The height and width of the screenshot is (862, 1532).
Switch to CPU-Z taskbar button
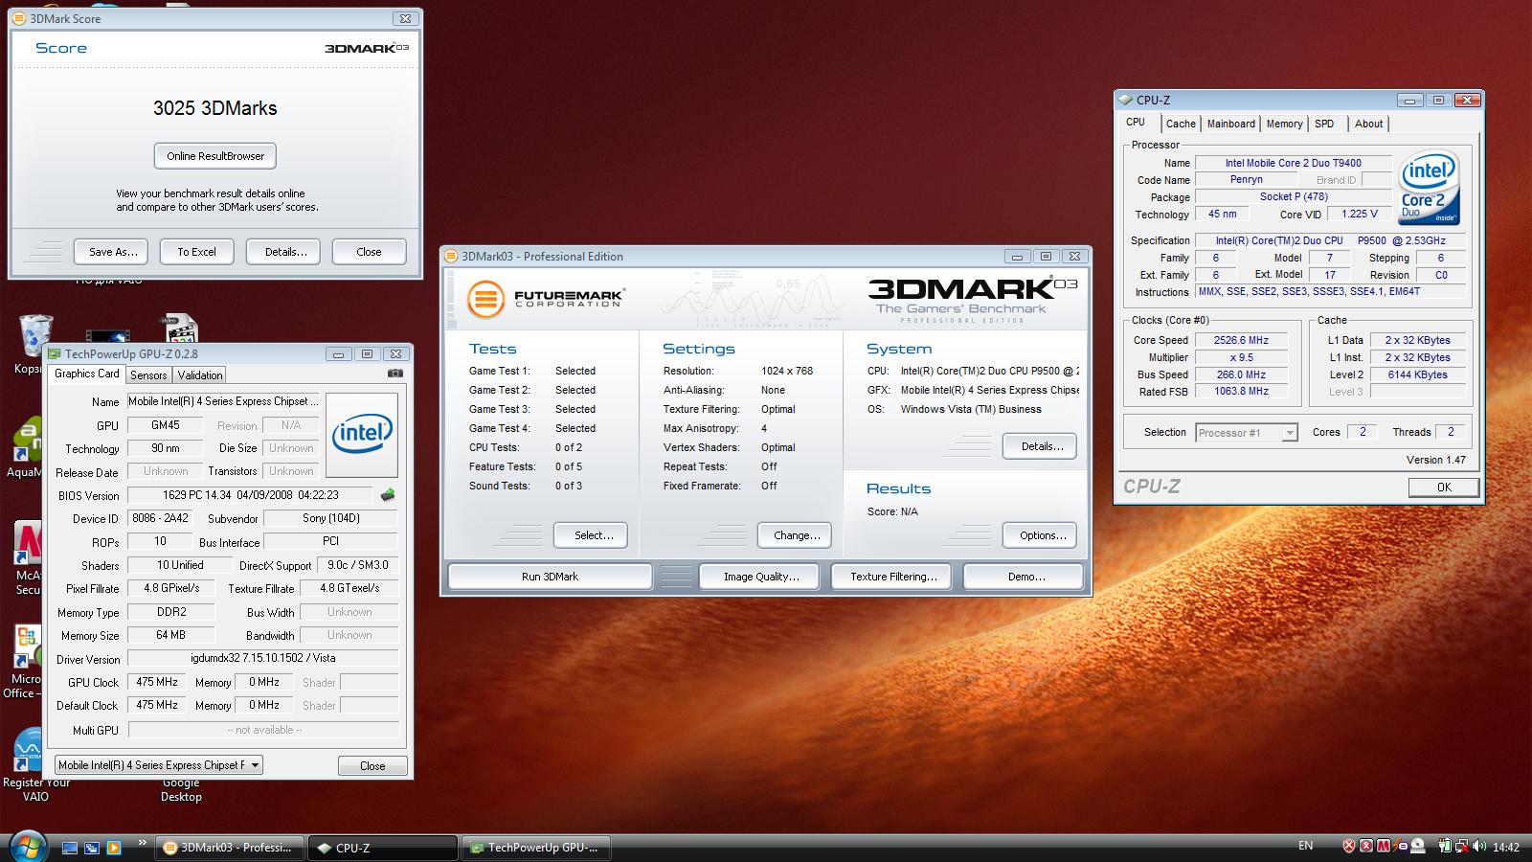coord(384,848)
